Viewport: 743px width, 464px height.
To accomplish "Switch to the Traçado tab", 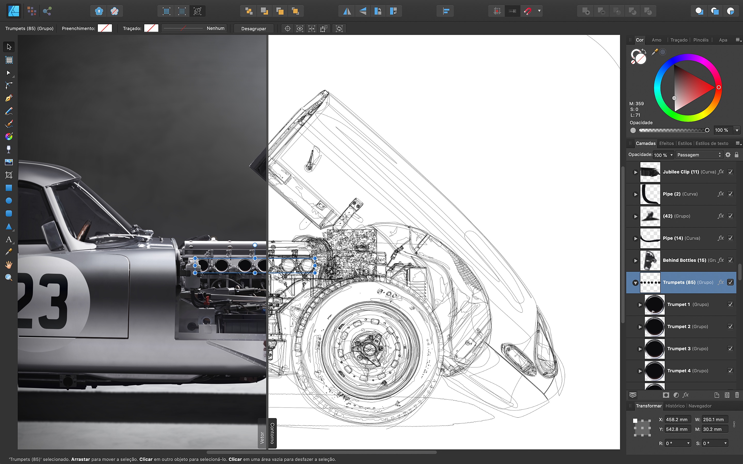I will (x=679, y=40).
